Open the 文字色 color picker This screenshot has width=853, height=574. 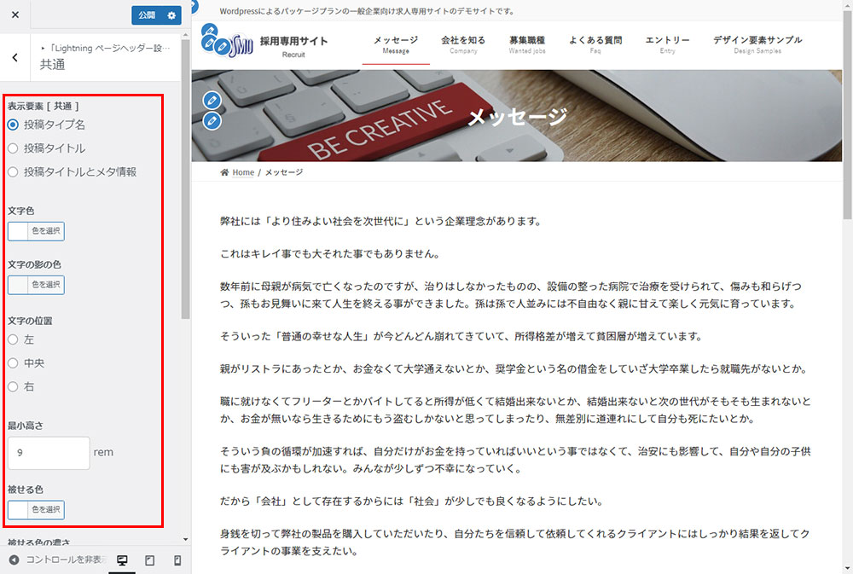tap(36, 231)
